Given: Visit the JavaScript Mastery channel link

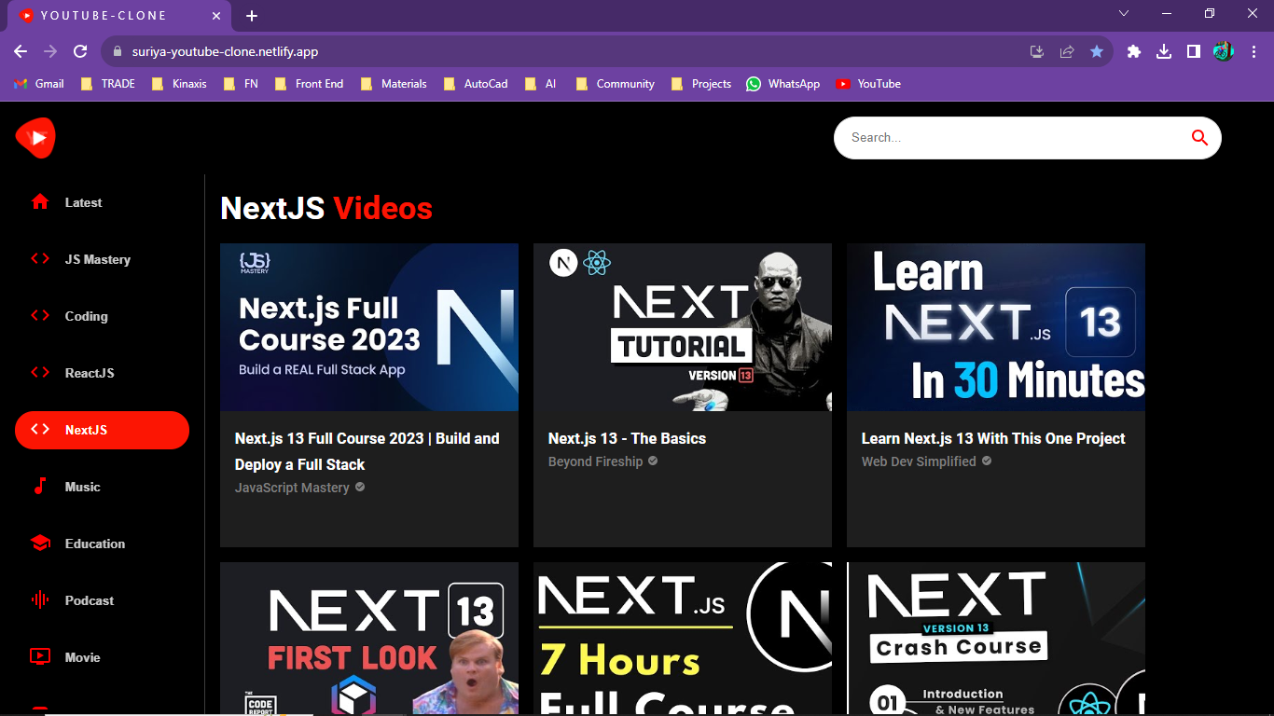Looking at the screenshot, I should (x=292, y=488).
